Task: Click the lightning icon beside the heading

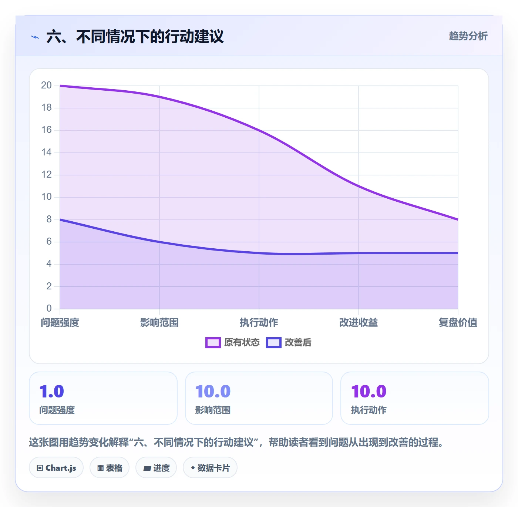Action: click(x=35, y=37)
